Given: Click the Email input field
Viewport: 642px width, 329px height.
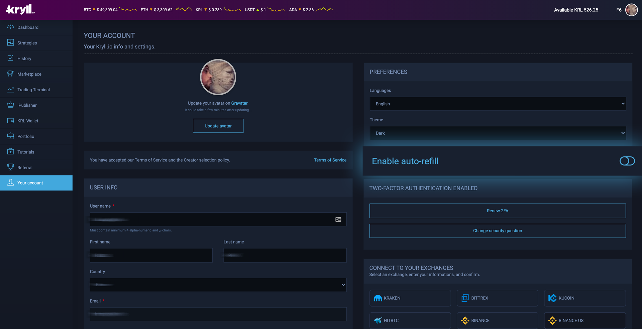Looking at the screenshot, I should pos(218,314).
